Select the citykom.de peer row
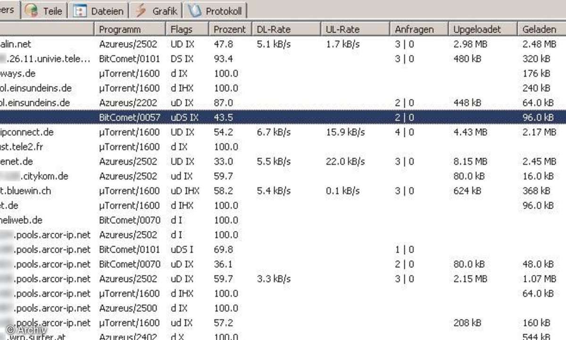 coord(283,176)
